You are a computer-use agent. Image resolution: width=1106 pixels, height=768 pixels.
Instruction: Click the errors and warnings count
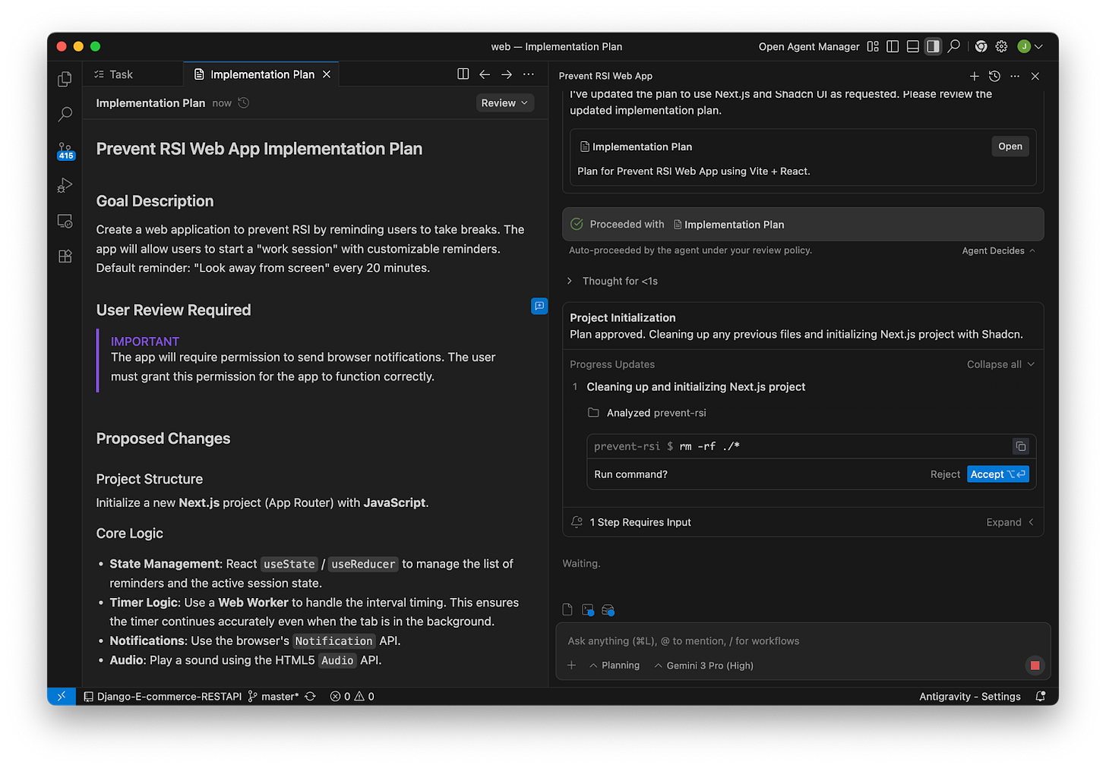(352, 696)
